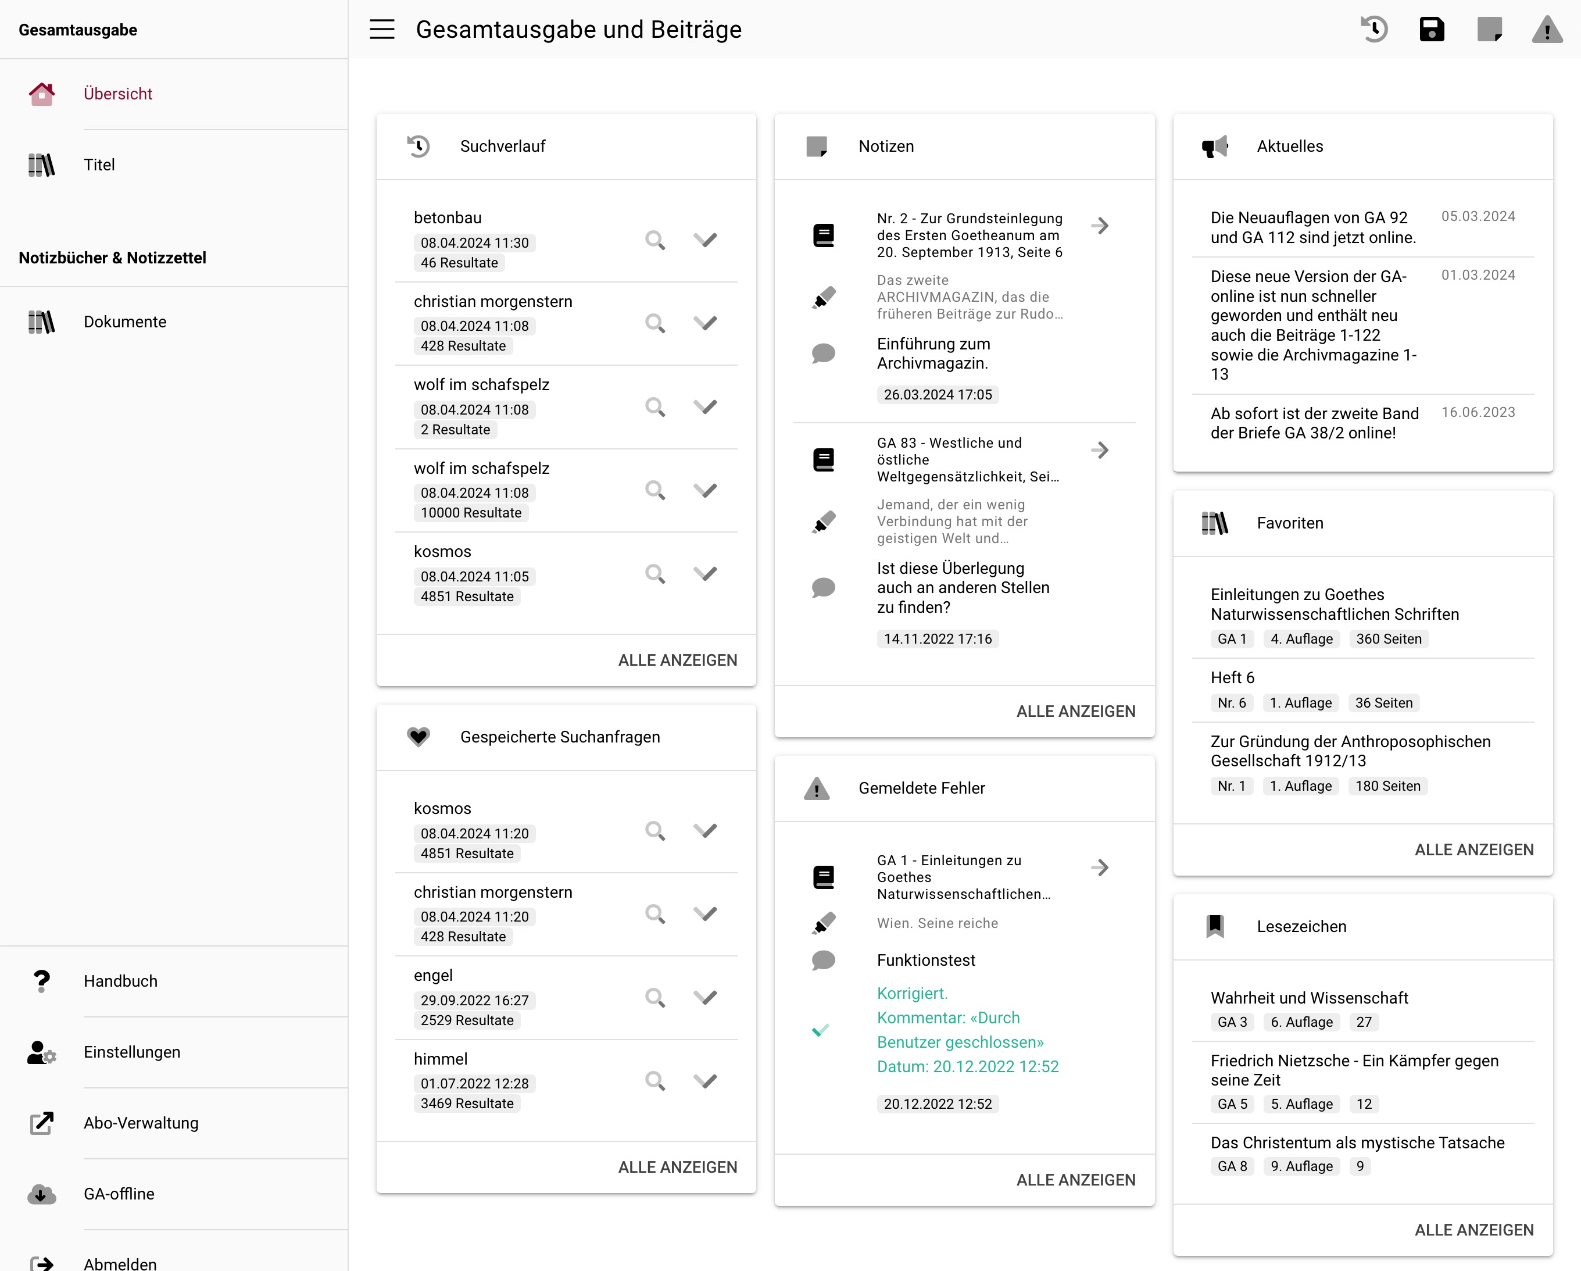Open bookmark Wahrheit und Wissenschaft
This screenshot has height=1271, width=1581.
click(1309, 997)
